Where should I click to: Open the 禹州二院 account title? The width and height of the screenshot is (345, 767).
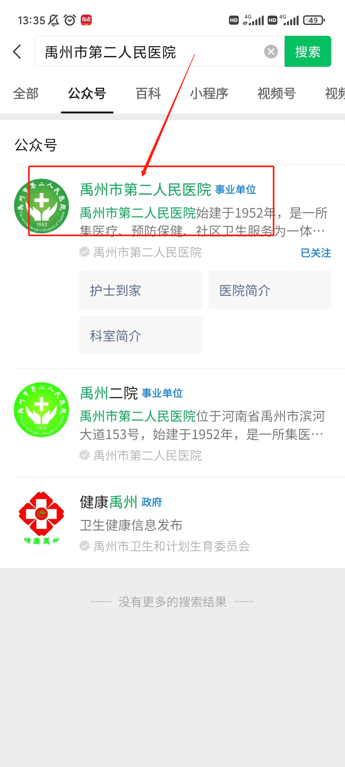pos(109,393)
